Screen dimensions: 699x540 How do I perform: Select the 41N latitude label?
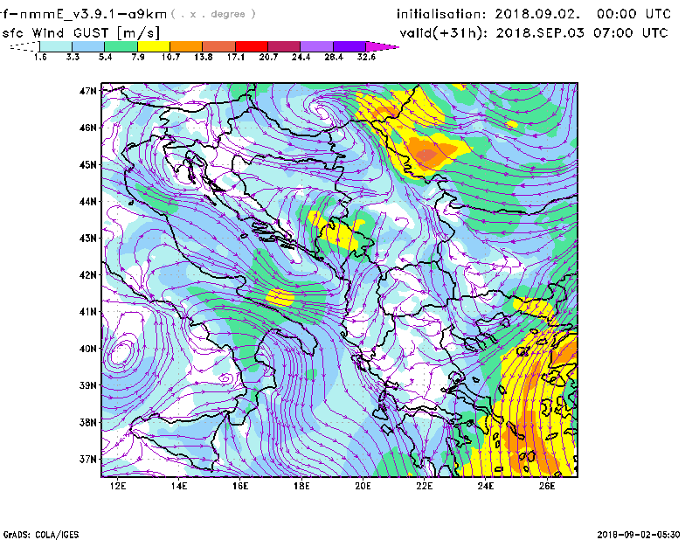point(88,312)
